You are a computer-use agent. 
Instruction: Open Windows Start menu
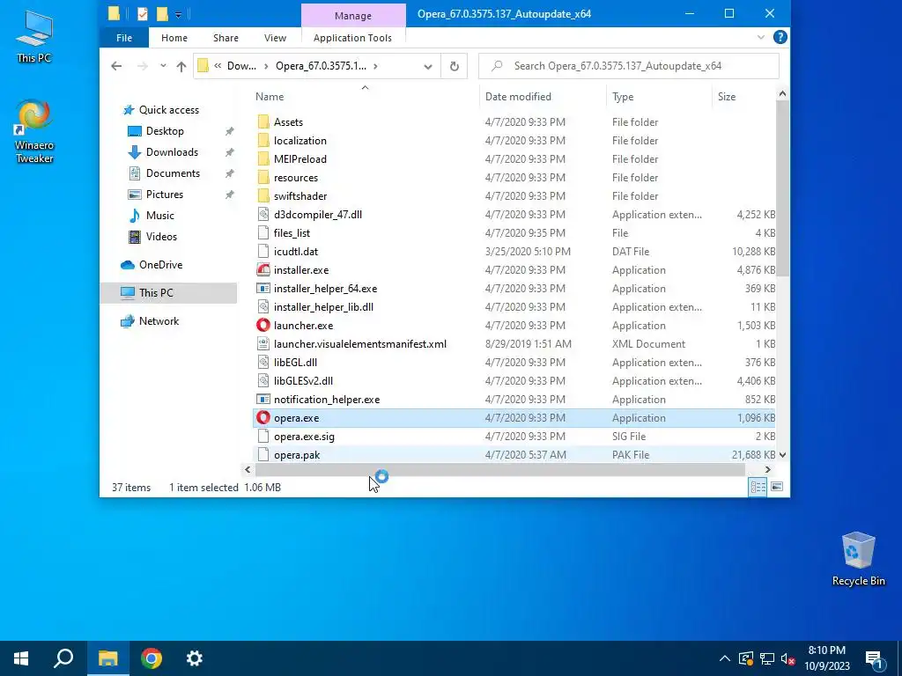[21, 658]
